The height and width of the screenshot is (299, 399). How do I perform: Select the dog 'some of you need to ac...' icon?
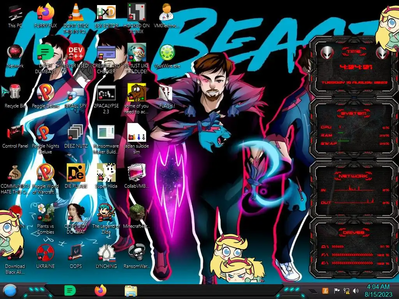(x=136, y=98)
